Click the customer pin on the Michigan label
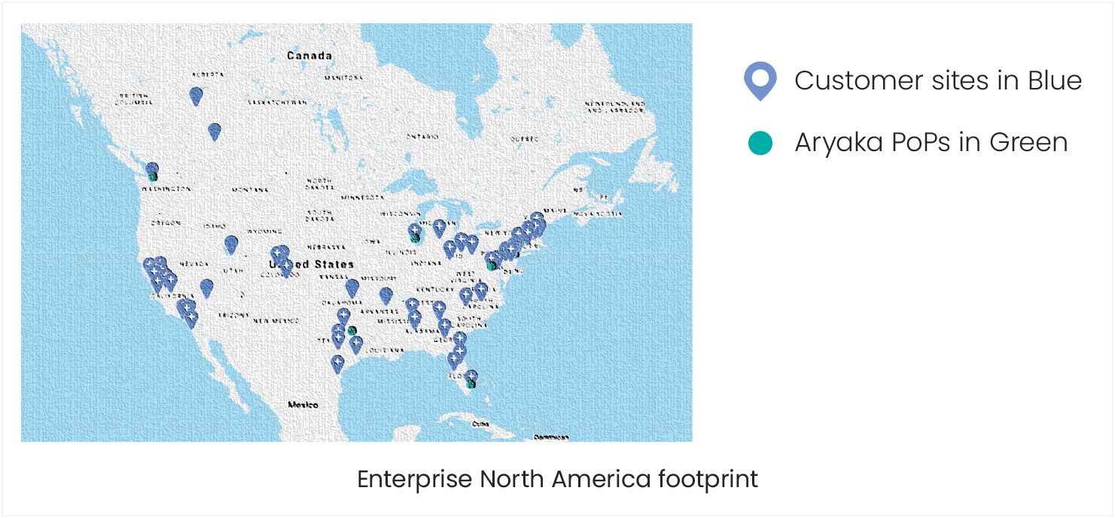Screen dimensions: 1115x518 click(439, 229)
